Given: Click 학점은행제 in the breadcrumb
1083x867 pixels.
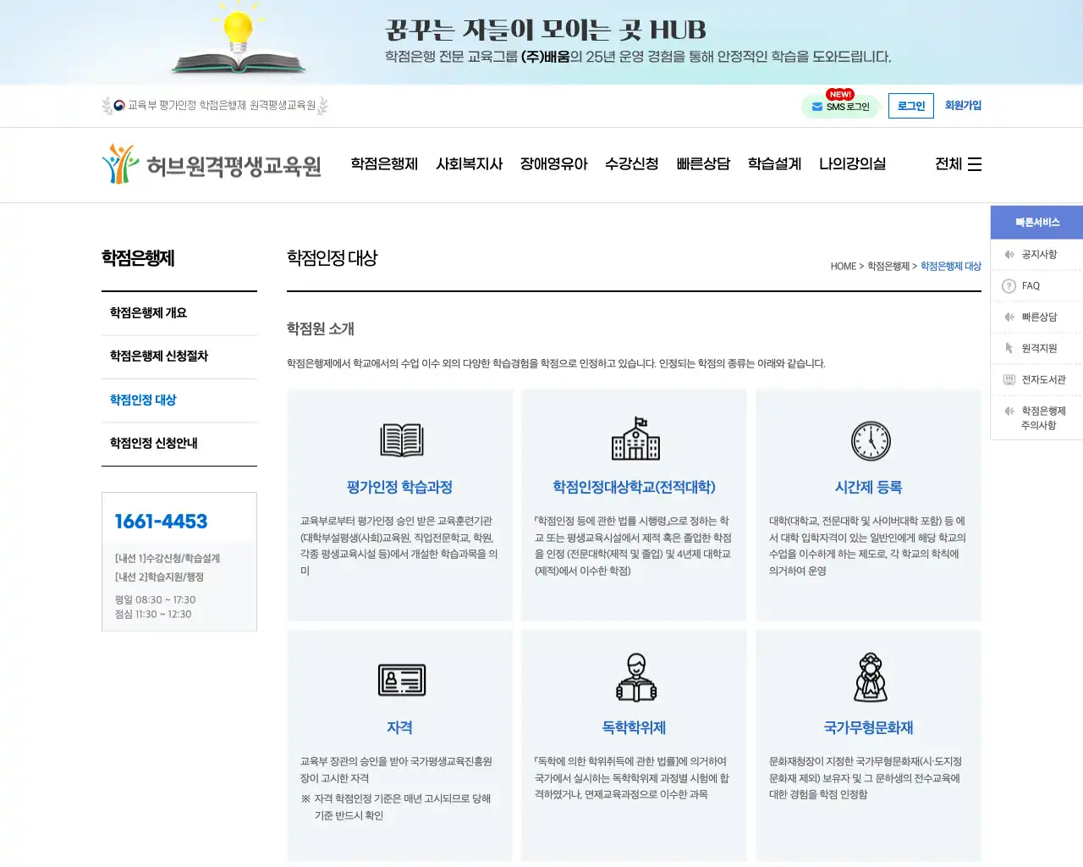Looking at the screenshot, I should pyautogui.click(x=888, y=266).
